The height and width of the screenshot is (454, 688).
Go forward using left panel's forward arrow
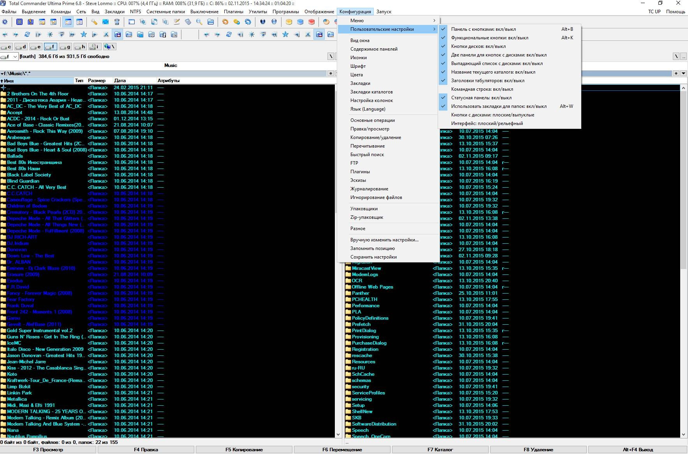click(16, 35)
